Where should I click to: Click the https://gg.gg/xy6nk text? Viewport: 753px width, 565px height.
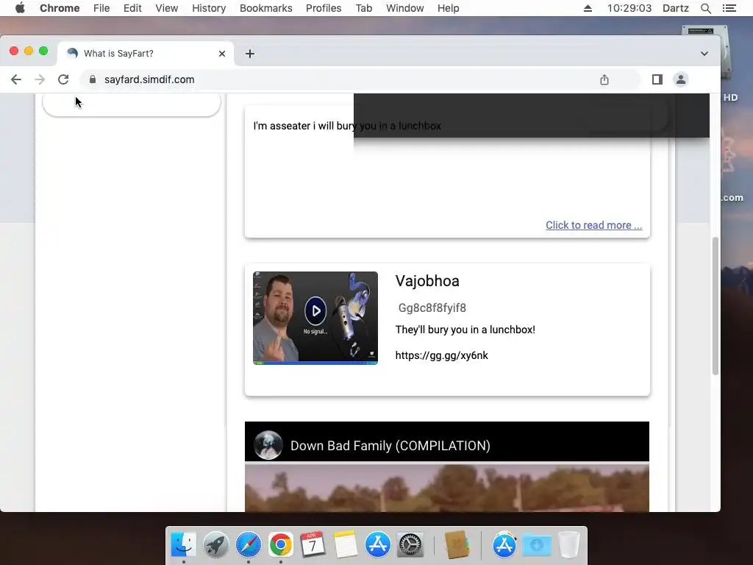[441, 355]
